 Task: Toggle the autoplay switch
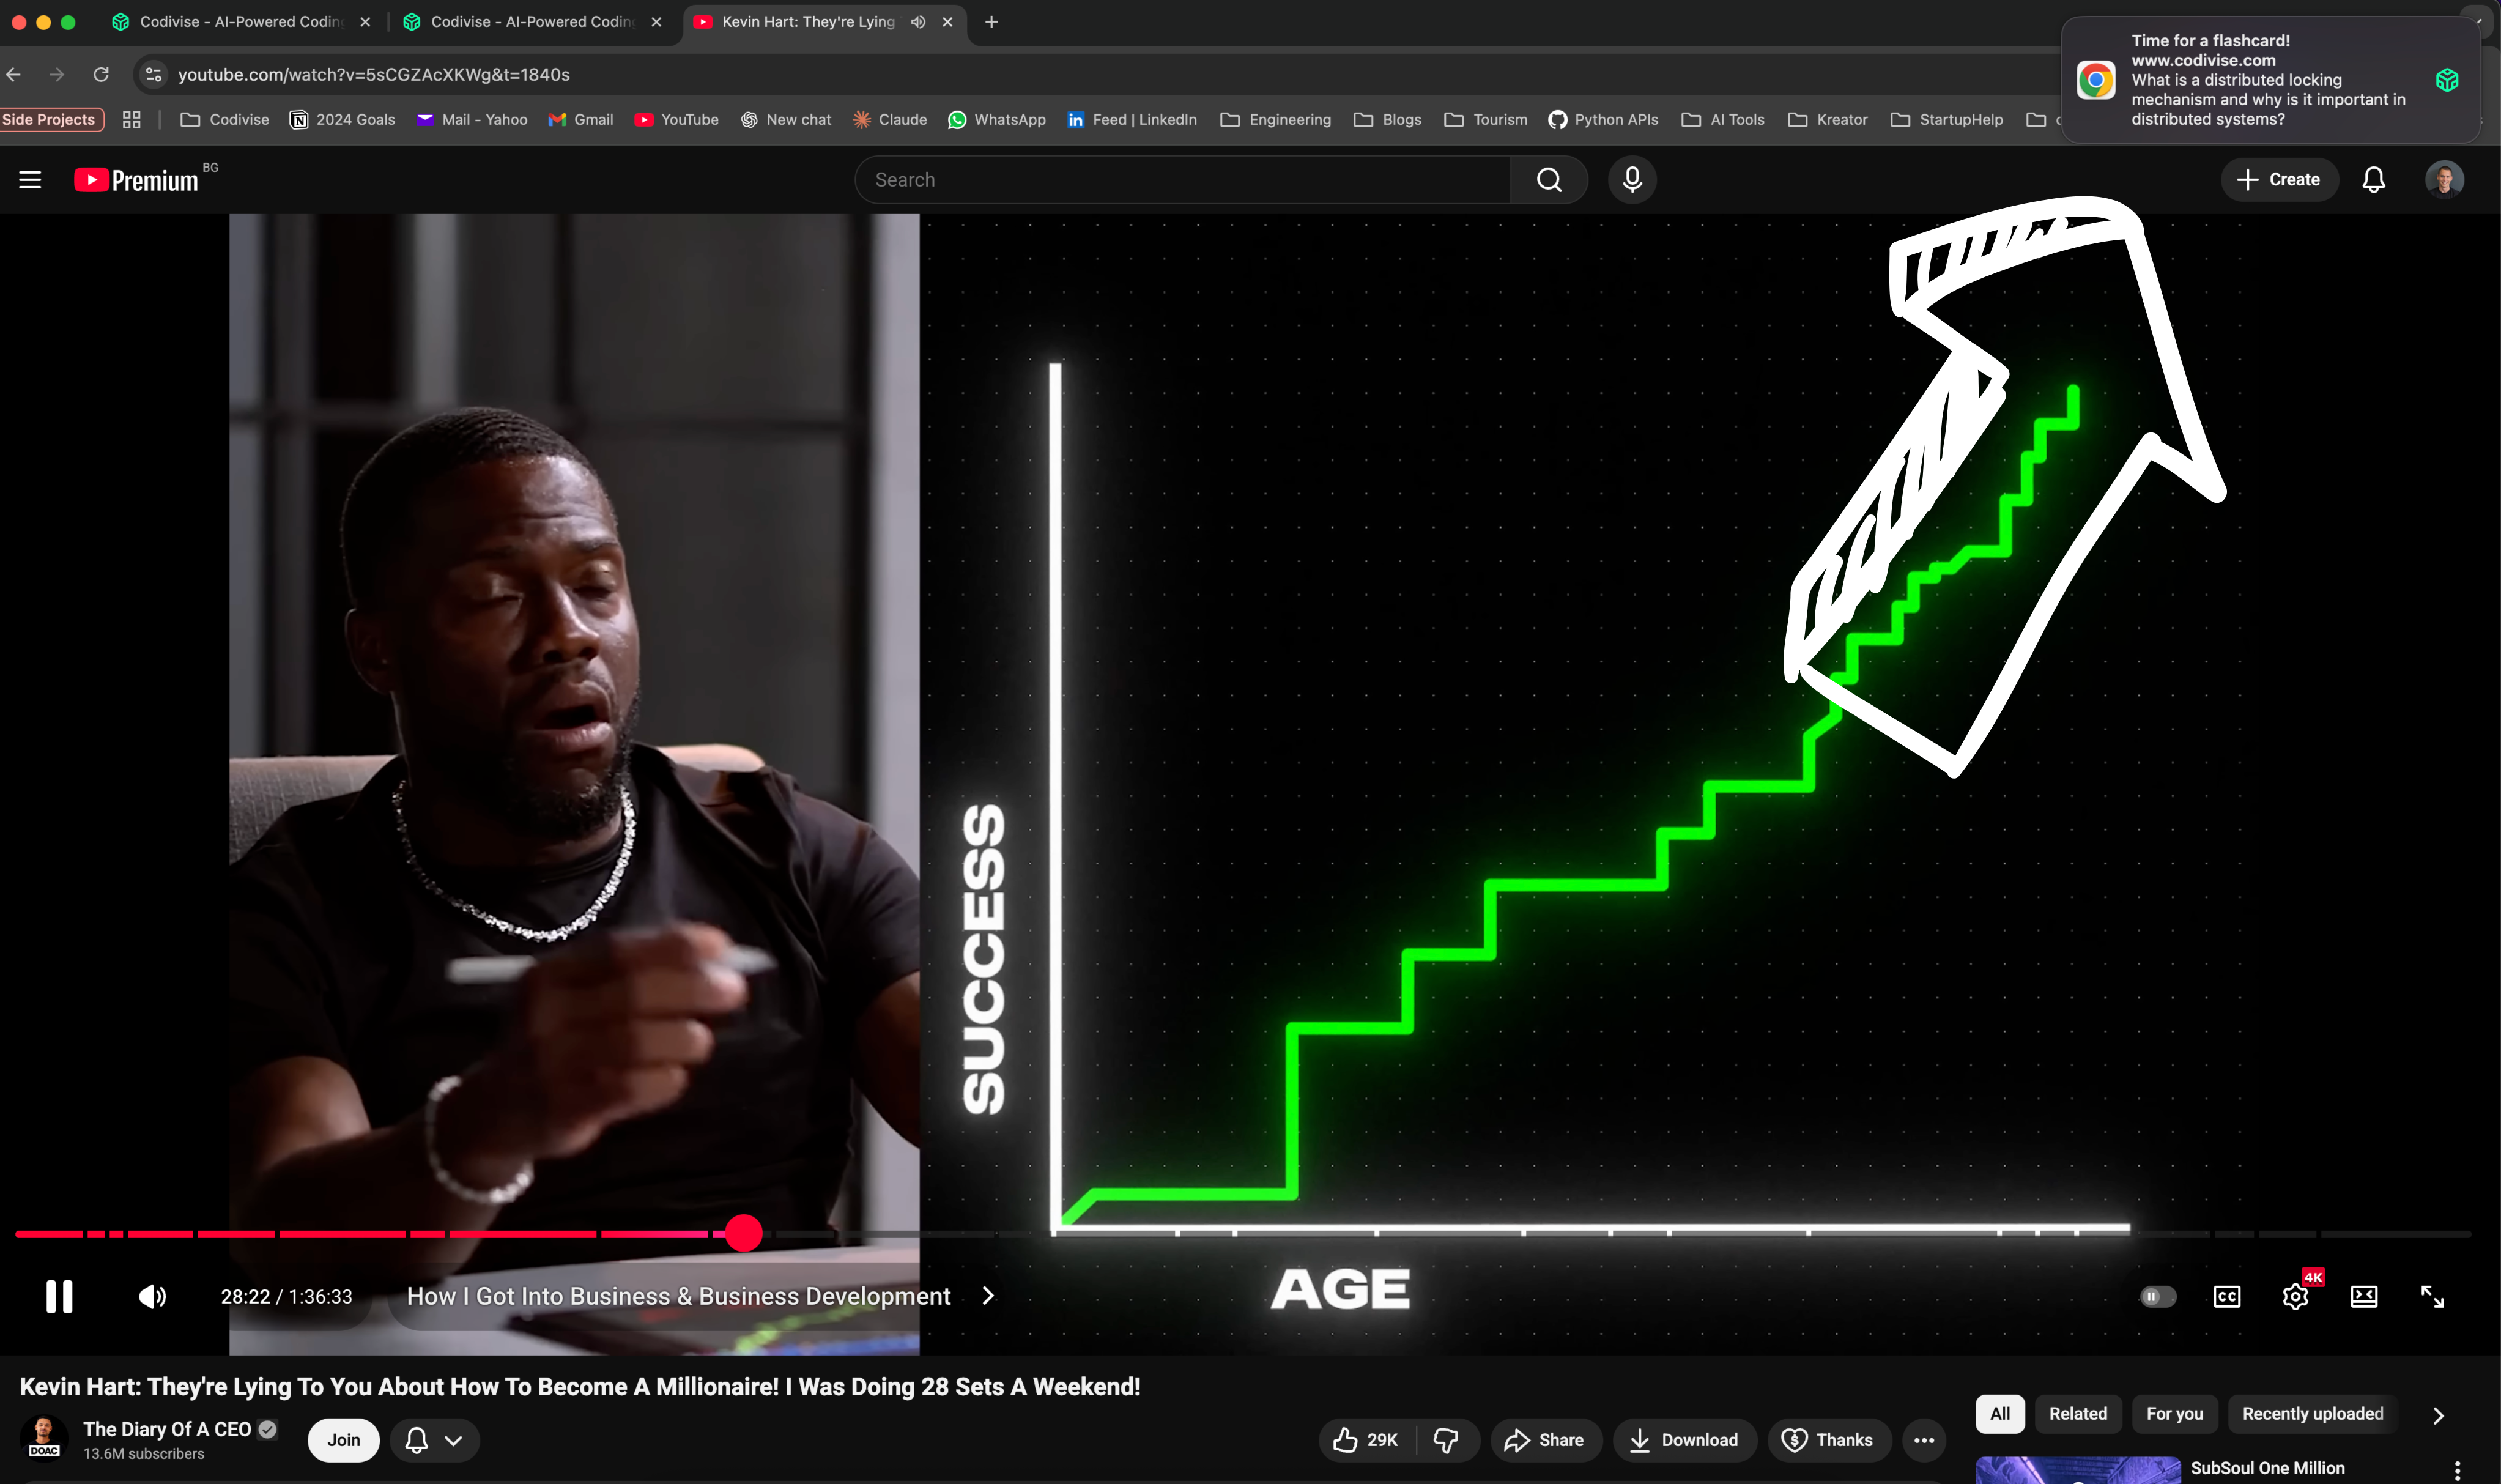(2157, 1296)
